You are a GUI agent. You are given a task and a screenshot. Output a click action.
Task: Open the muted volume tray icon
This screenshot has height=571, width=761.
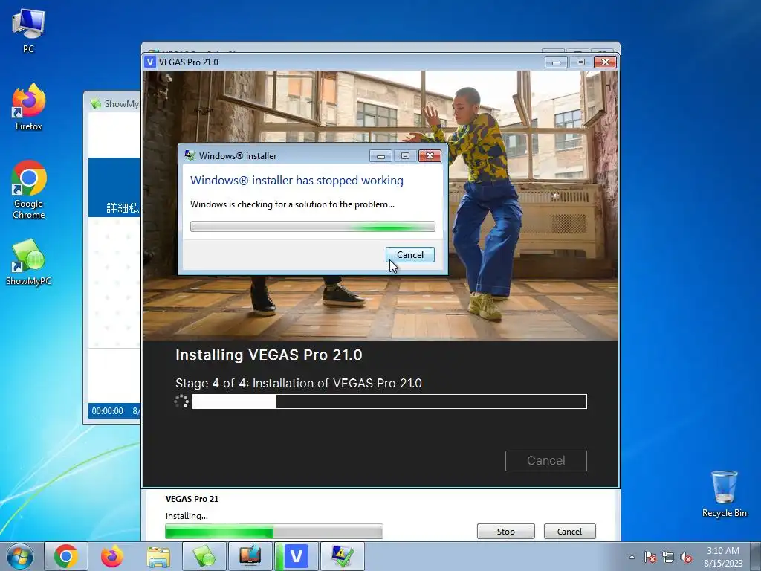686,557
